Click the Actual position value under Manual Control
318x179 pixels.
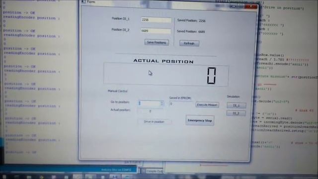(x=150, y=111)
